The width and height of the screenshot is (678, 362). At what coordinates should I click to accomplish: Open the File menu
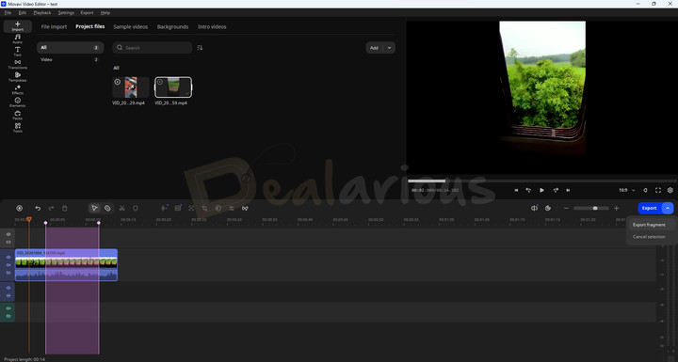[x=8, y=12]
